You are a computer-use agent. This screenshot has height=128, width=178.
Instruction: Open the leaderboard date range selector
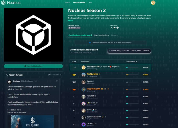click(129, 51)
